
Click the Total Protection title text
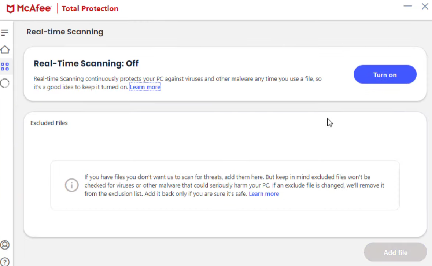90,8
